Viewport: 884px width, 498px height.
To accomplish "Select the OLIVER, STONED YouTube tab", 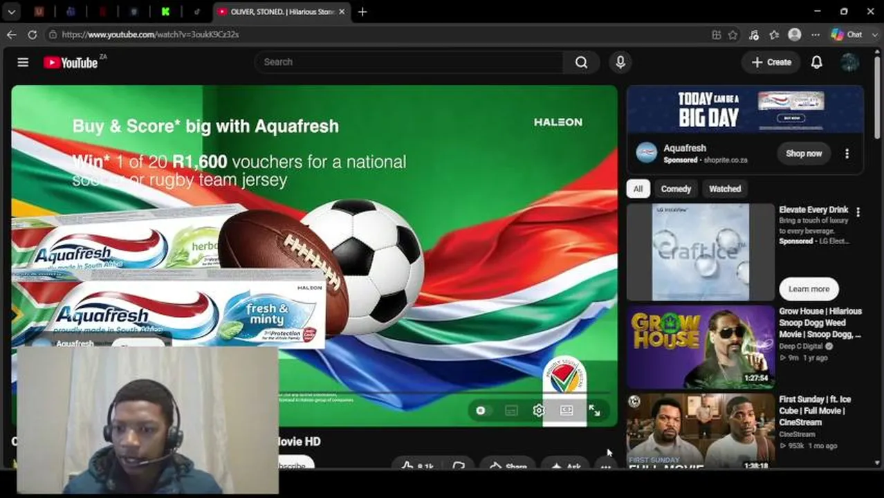I will [282, 12].
